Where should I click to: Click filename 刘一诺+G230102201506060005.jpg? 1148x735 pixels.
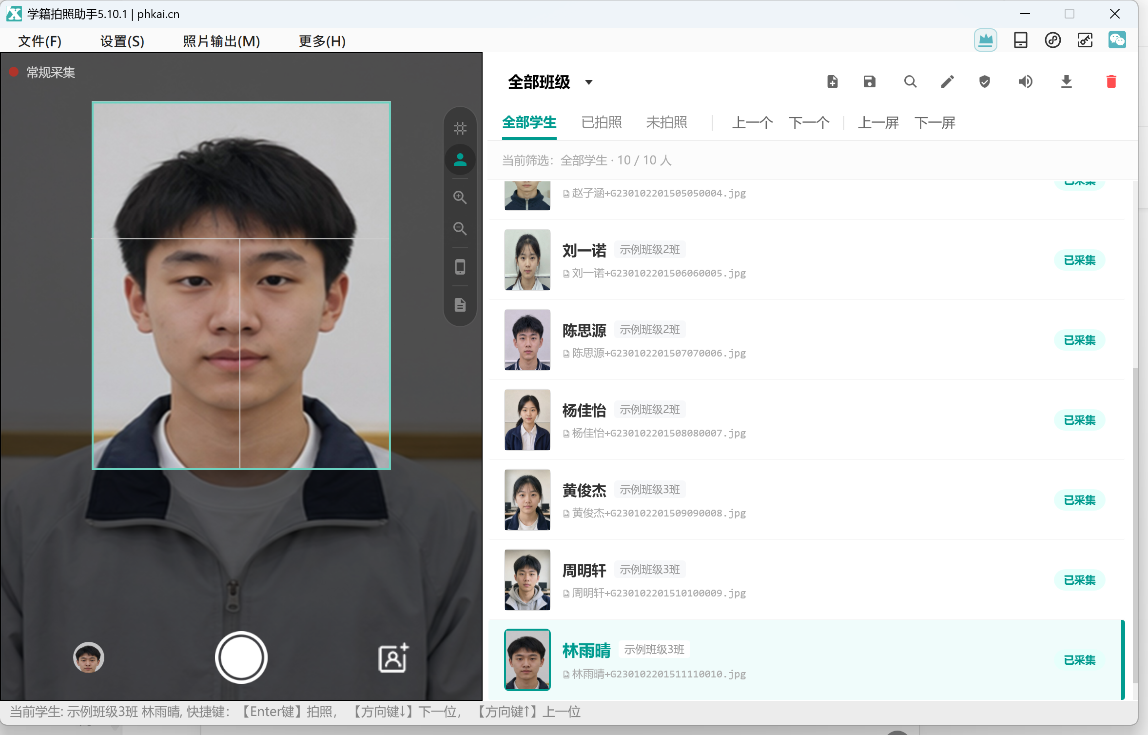pyautogui.click(x=659, y=273)
